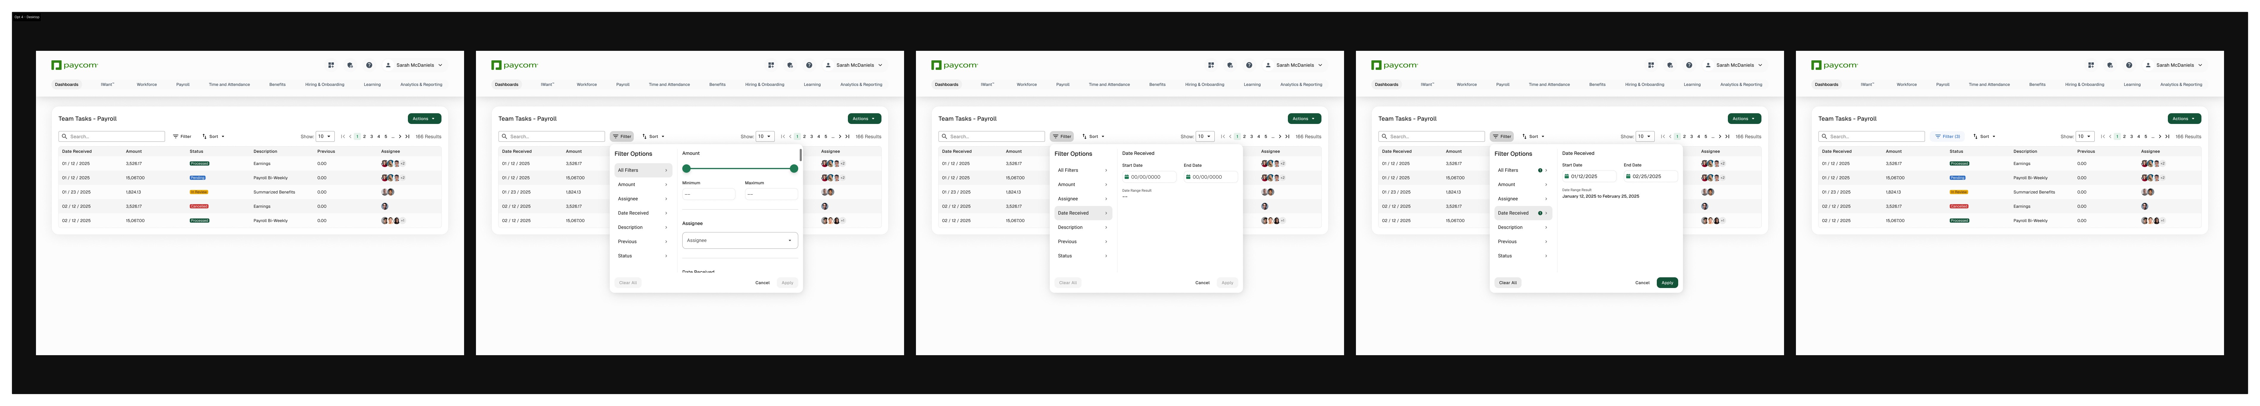Open the chat icon on the fifth screen's top bar
2260x406 pixels.
coord(2110,65)
